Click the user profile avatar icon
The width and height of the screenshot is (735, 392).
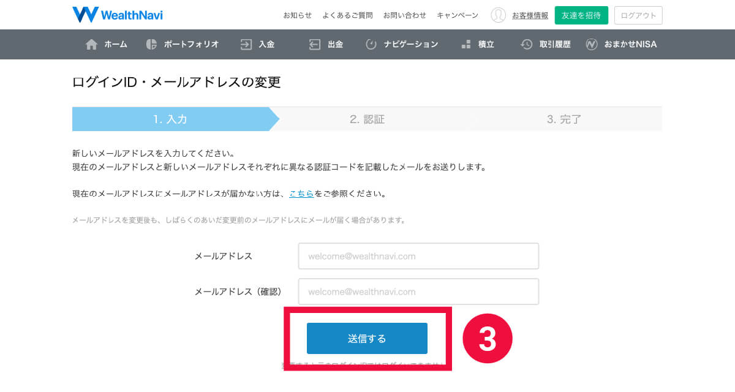pyautogui.click(x=499, y=15)
